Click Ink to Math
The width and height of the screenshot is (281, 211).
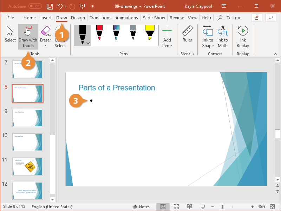pyautogui.click(x=223, y=37)
